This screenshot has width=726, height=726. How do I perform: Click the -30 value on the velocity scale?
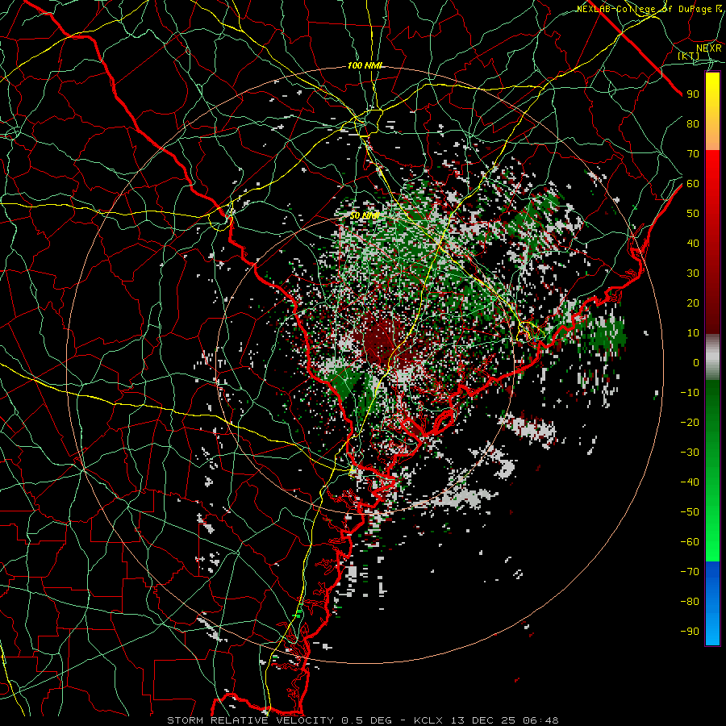690,452
